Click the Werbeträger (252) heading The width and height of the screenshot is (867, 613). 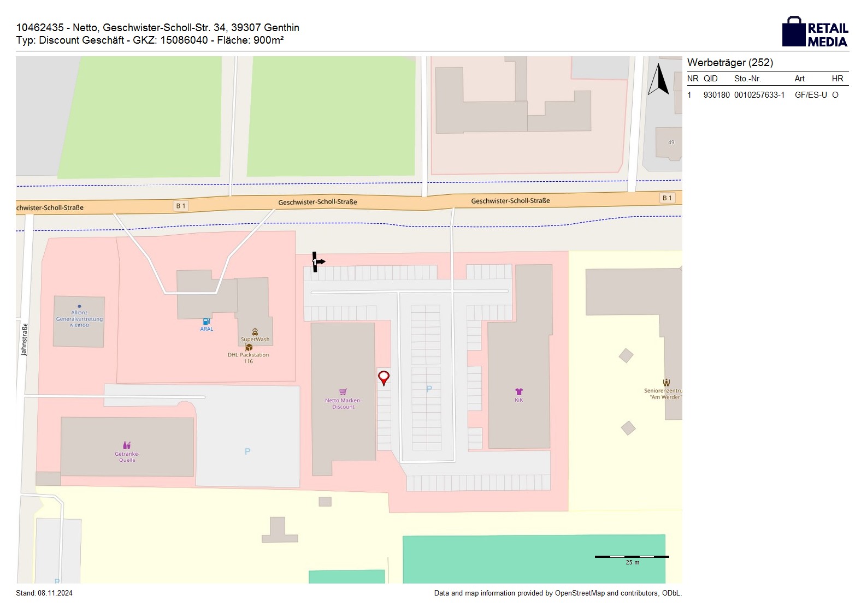click(x=730, y=63)
